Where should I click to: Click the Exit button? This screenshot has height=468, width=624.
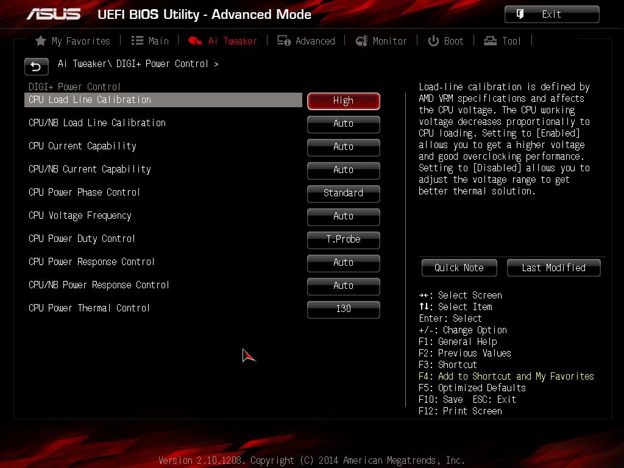[551, 15]
